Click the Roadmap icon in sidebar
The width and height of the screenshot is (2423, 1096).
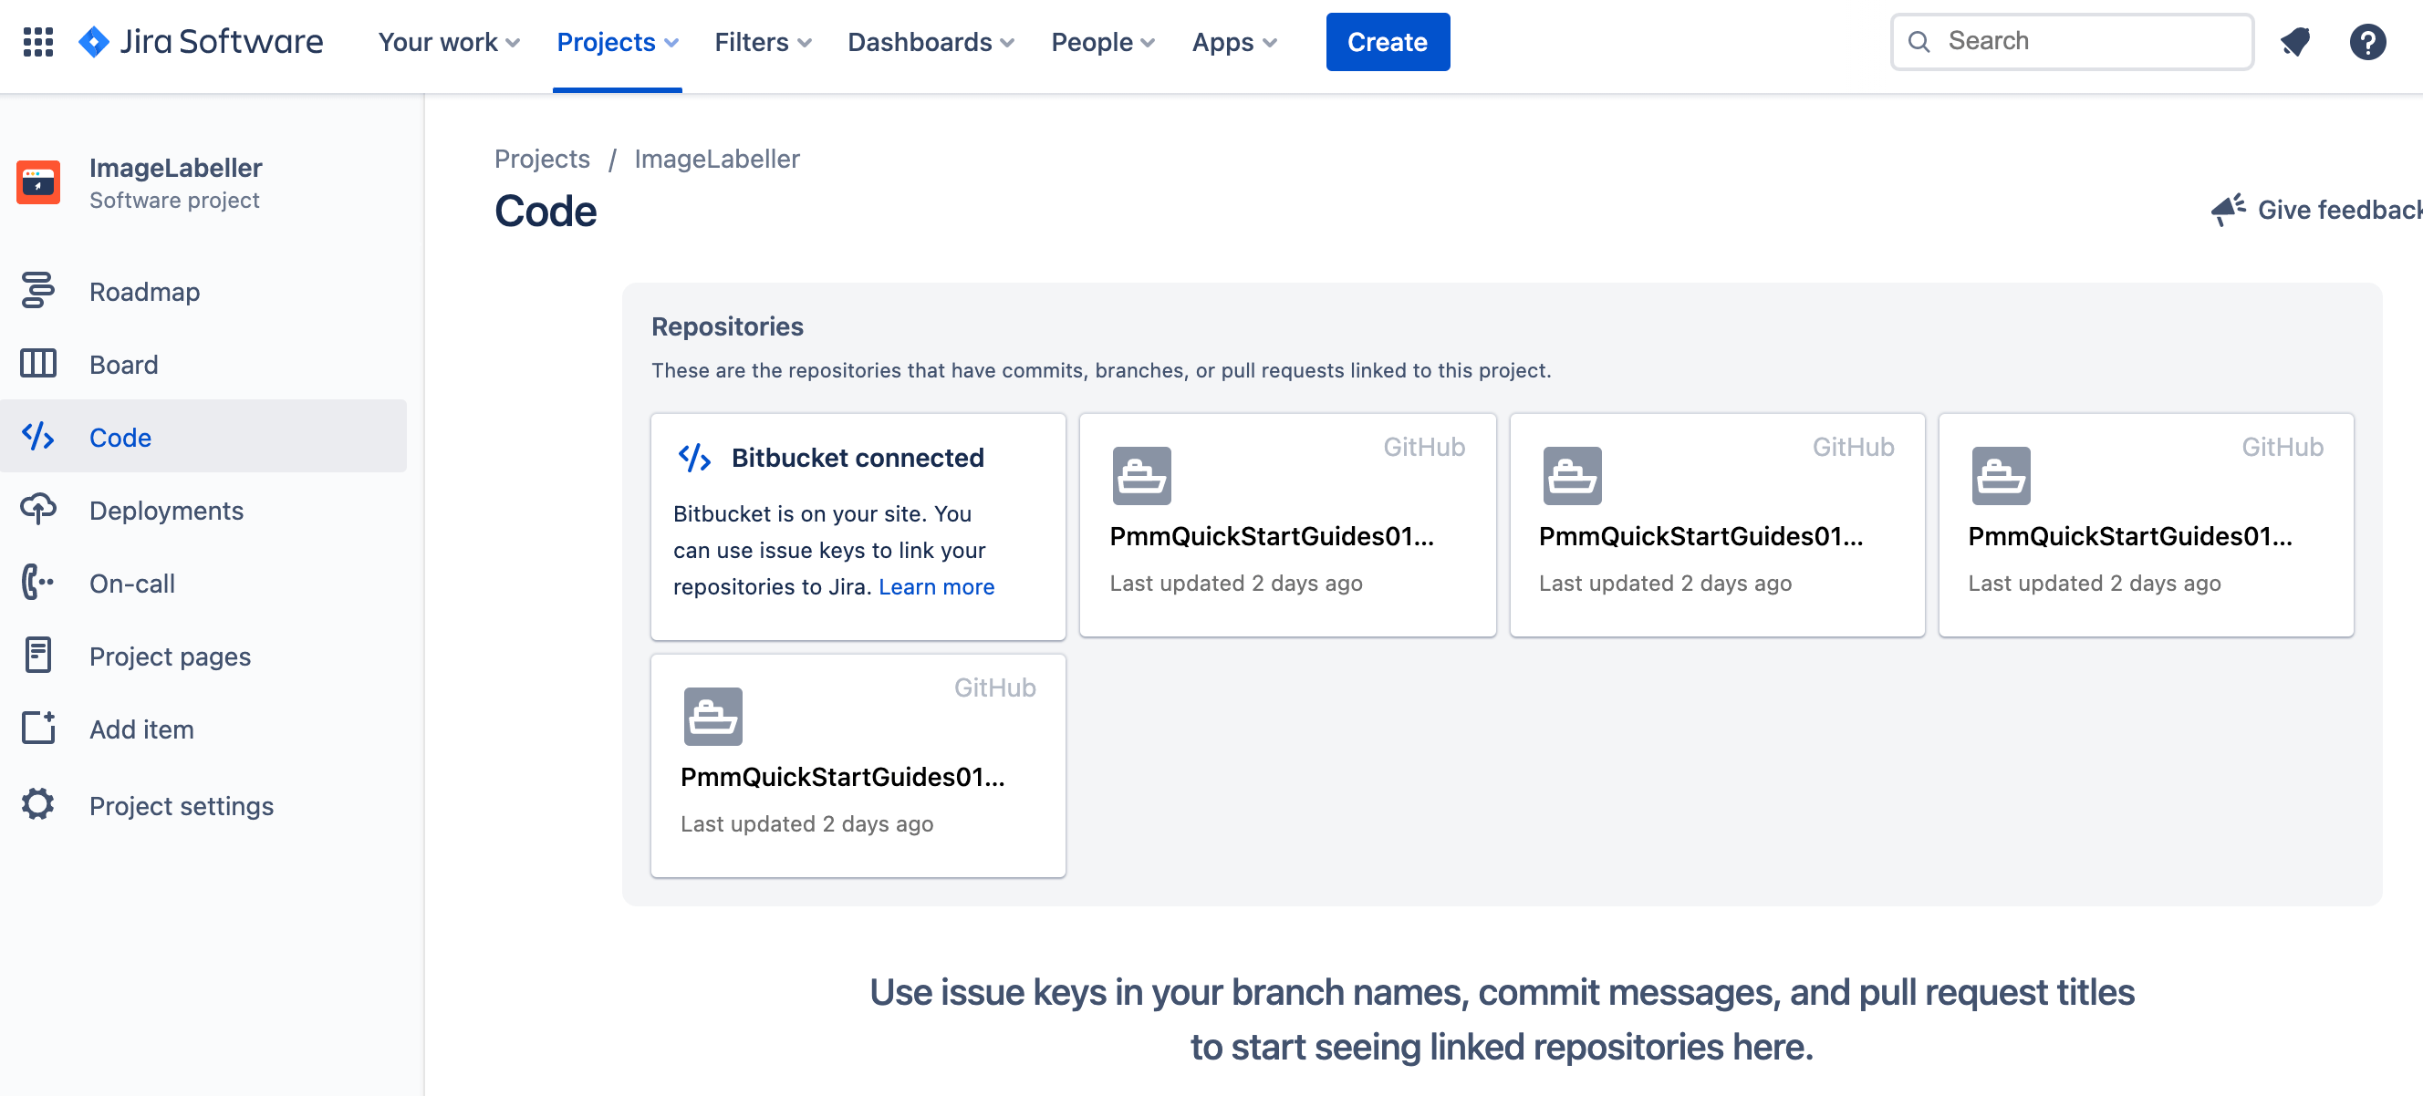point(37,289)
